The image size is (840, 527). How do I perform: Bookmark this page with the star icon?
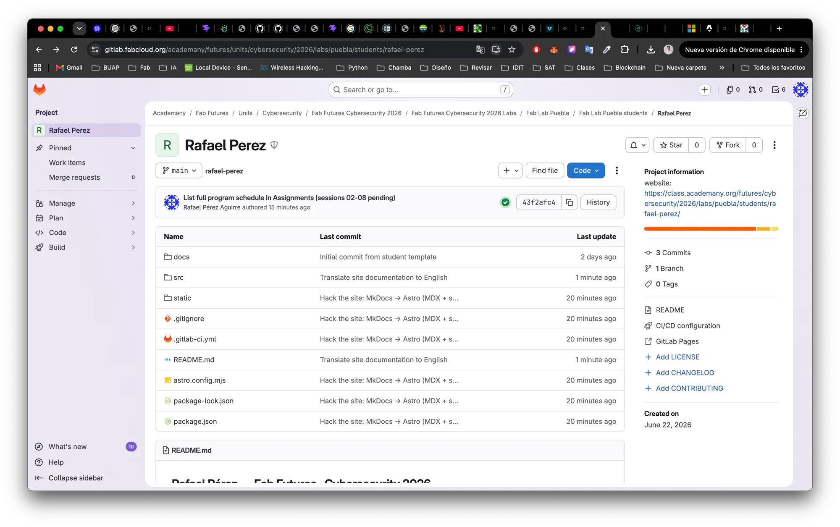click(512, 50)
